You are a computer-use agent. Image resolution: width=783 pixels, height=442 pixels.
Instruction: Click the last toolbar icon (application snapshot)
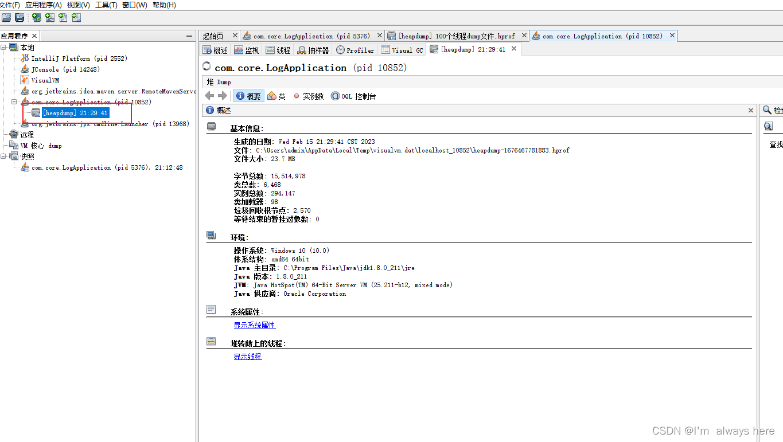pos(76,18)
